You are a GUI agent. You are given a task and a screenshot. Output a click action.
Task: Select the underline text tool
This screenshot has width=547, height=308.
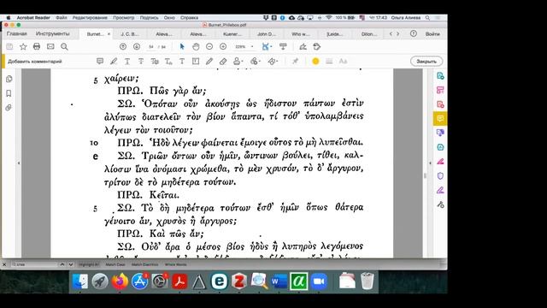[127, 61]
